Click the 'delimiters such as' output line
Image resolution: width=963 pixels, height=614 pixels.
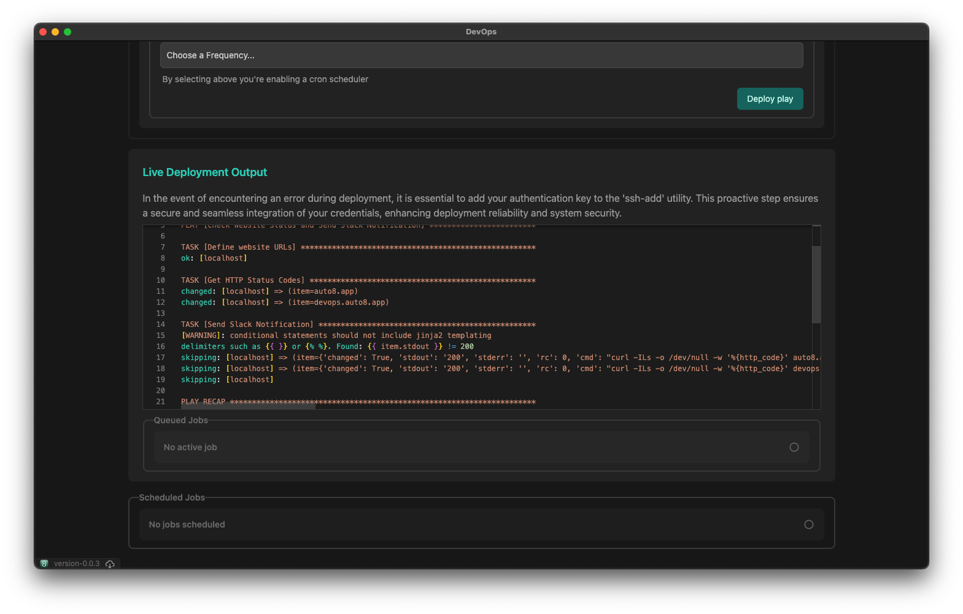(x=327, y=347)
